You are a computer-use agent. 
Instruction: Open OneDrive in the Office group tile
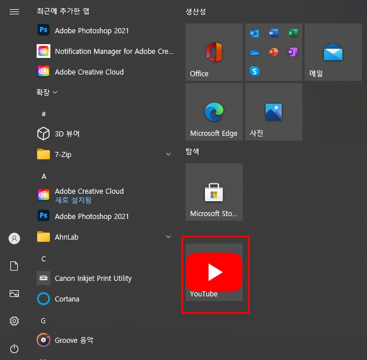pos(254,52)
